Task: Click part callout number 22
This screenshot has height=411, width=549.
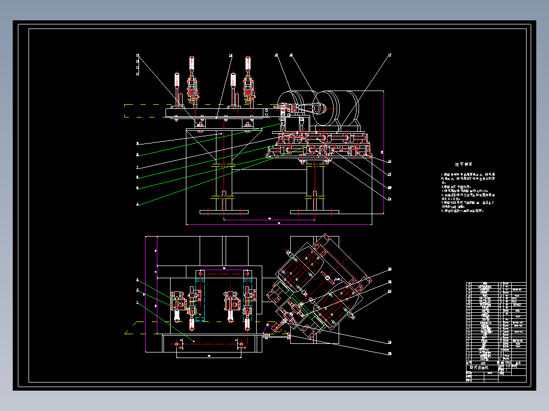Action: [x=389, y=269]
